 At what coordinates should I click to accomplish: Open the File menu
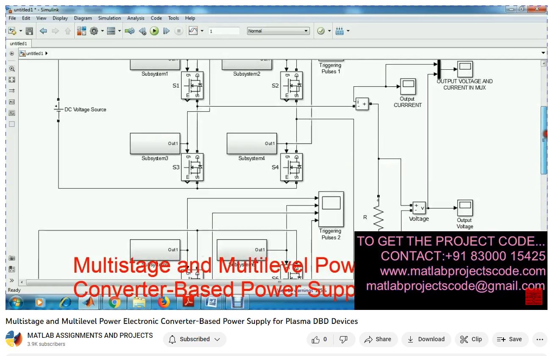[x=12, y=18]
